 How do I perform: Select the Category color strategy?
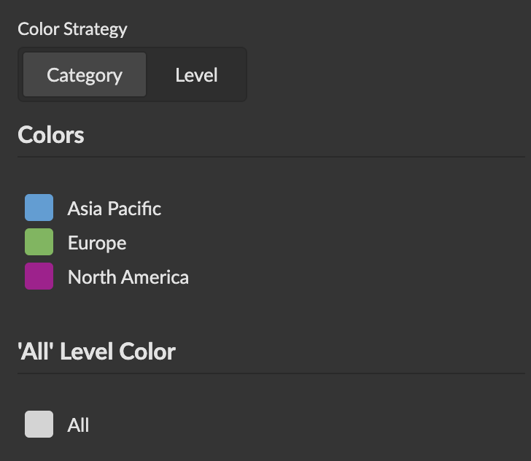tap(85, 75)
